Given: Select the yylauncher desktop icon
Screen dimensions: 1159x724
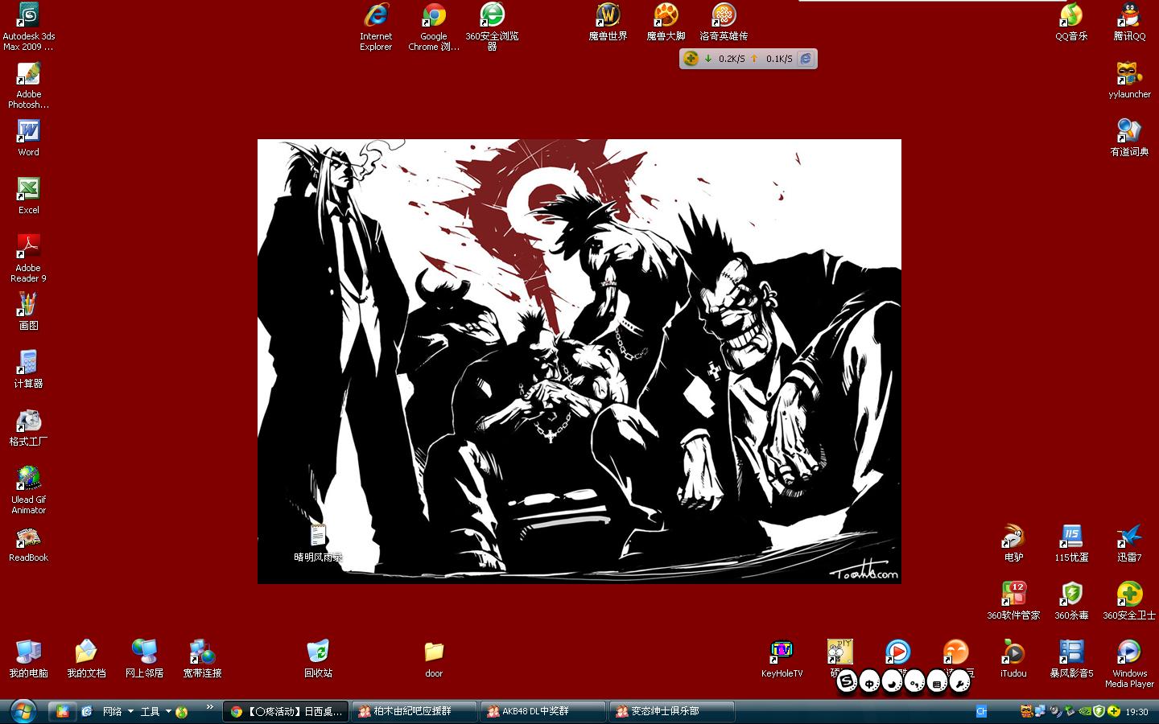Looking at the screenshot, I should click(1129, 80).
